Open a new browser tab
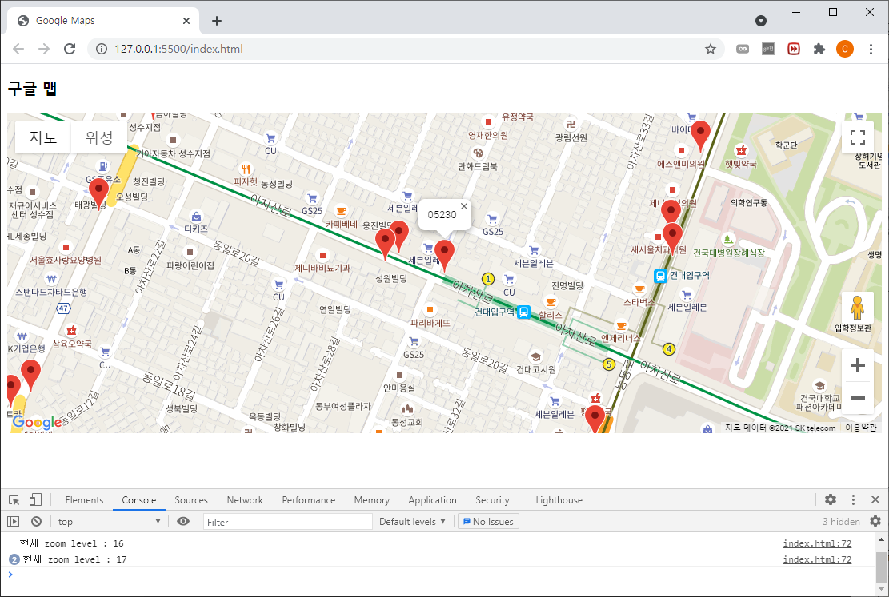Viewport: 889px width, 597px height. click(x=217, y=21)
